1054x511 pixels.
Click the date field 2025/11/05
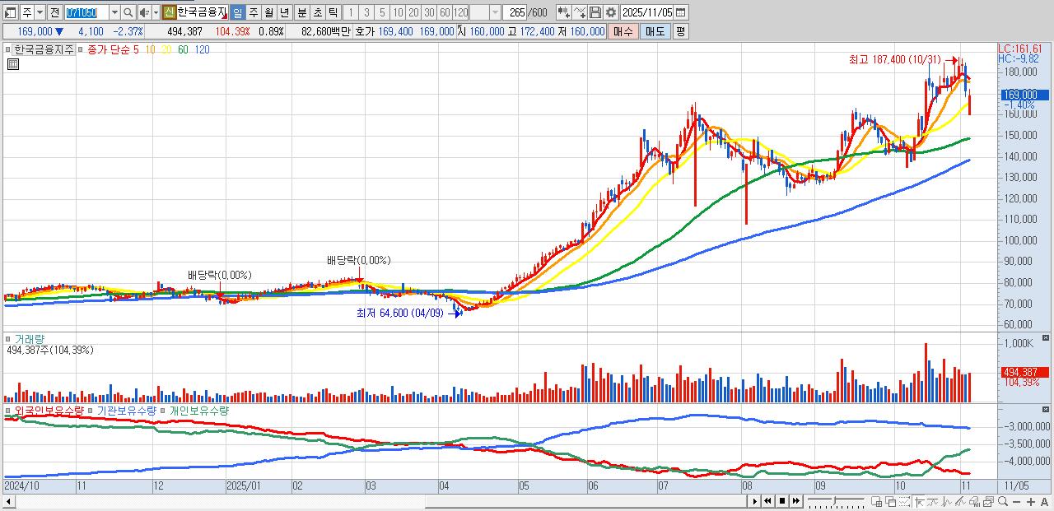click(x=647, y=12)
